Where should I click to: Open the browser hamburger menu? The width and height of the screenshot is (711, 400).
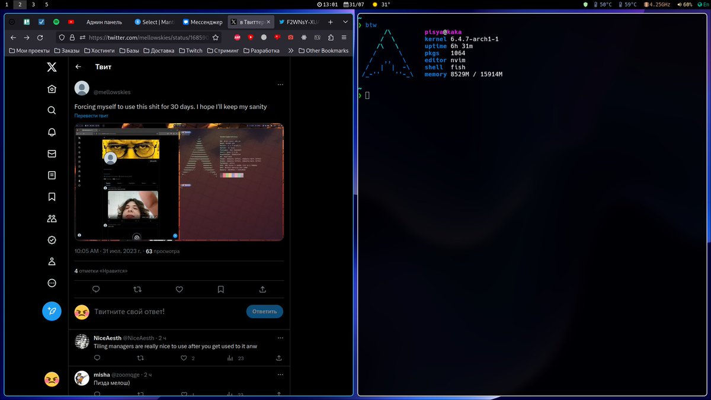point(344,37)
